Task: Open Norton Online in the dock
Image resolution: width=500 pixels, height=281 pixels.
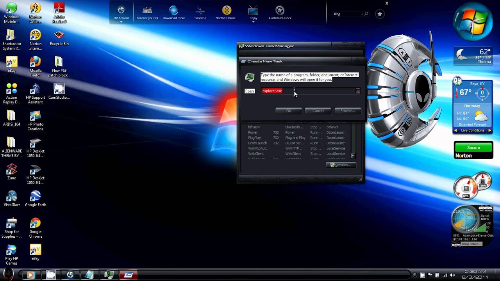Action: click(227, 12)
